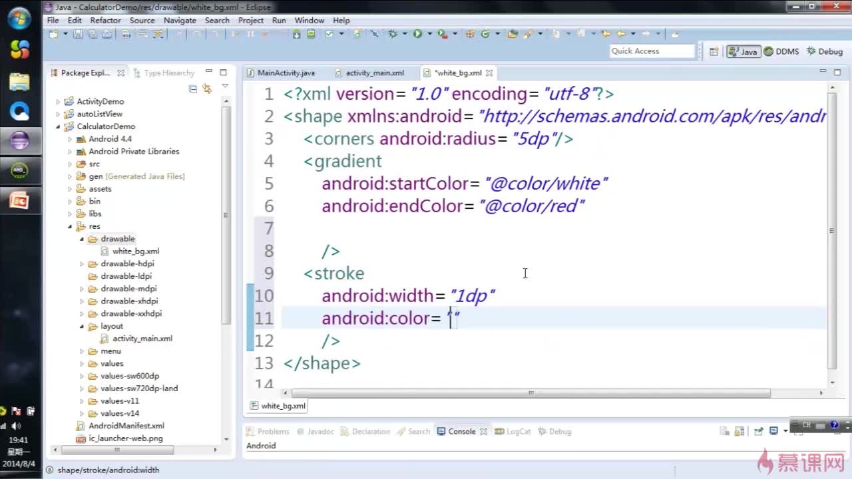Click the Android SDK Manager icon

297,34
